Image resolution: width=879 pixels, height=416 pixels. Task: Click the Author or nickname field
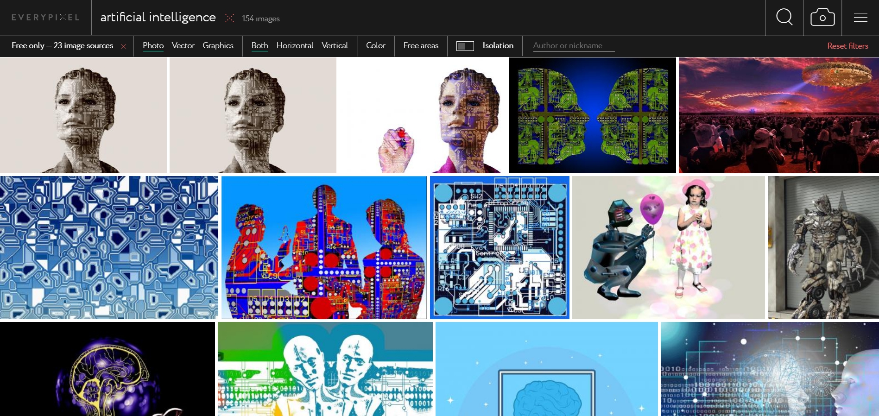tap(574, 46)
